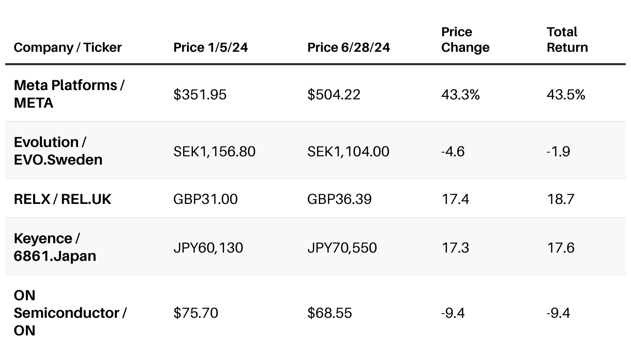Click the $504.22 price cell
This screenshot has height=354, width=631.
tap(334, 95)
